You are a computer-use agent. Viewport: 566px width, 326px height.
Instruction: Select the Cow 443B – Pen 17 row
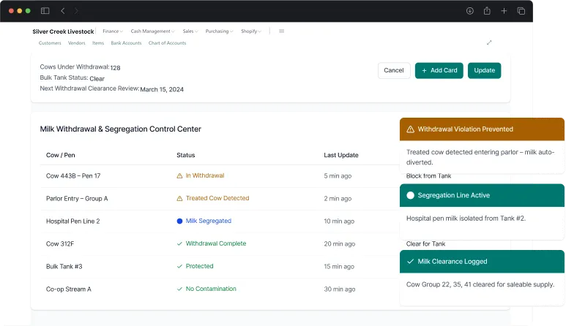[73, 176]
